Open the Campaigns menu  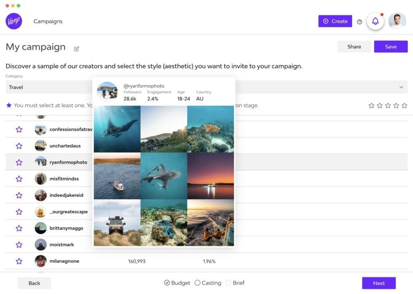click(48, 21)
